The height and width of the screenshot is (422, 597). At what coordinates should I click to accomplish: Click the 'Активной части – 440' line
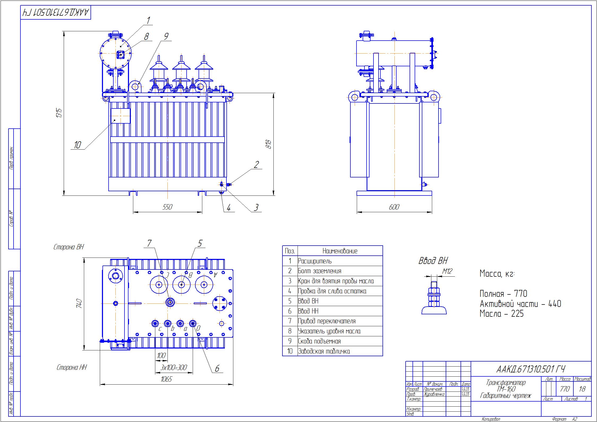coord(520,304)
